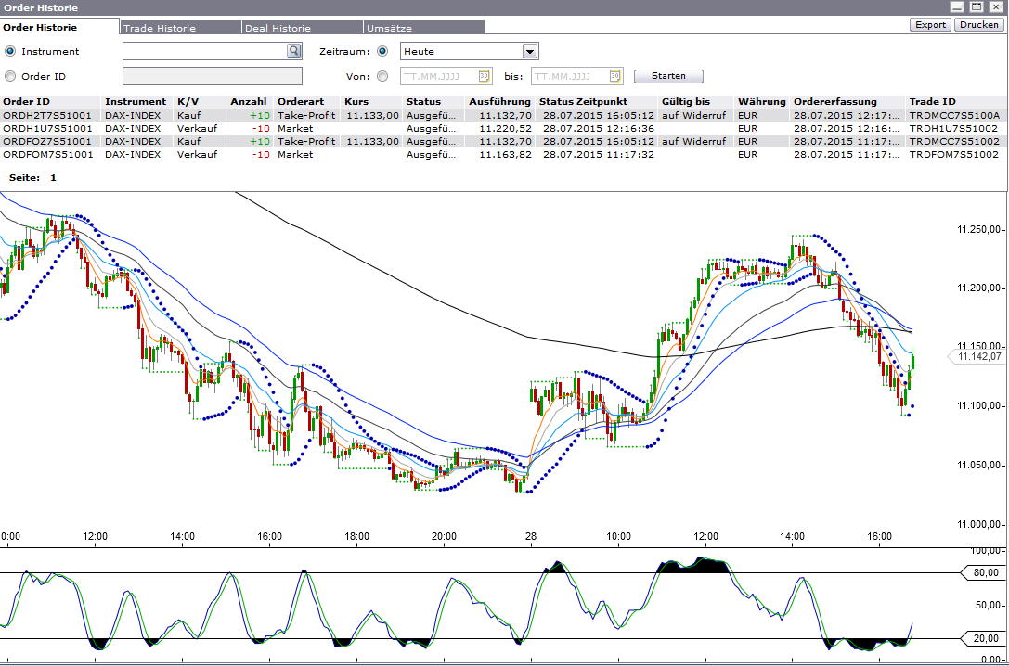Image resolution: width=1009 pixels, height=666 pixels.
Task: Expand the Heute time period dropdown
Action: (530, 52)
